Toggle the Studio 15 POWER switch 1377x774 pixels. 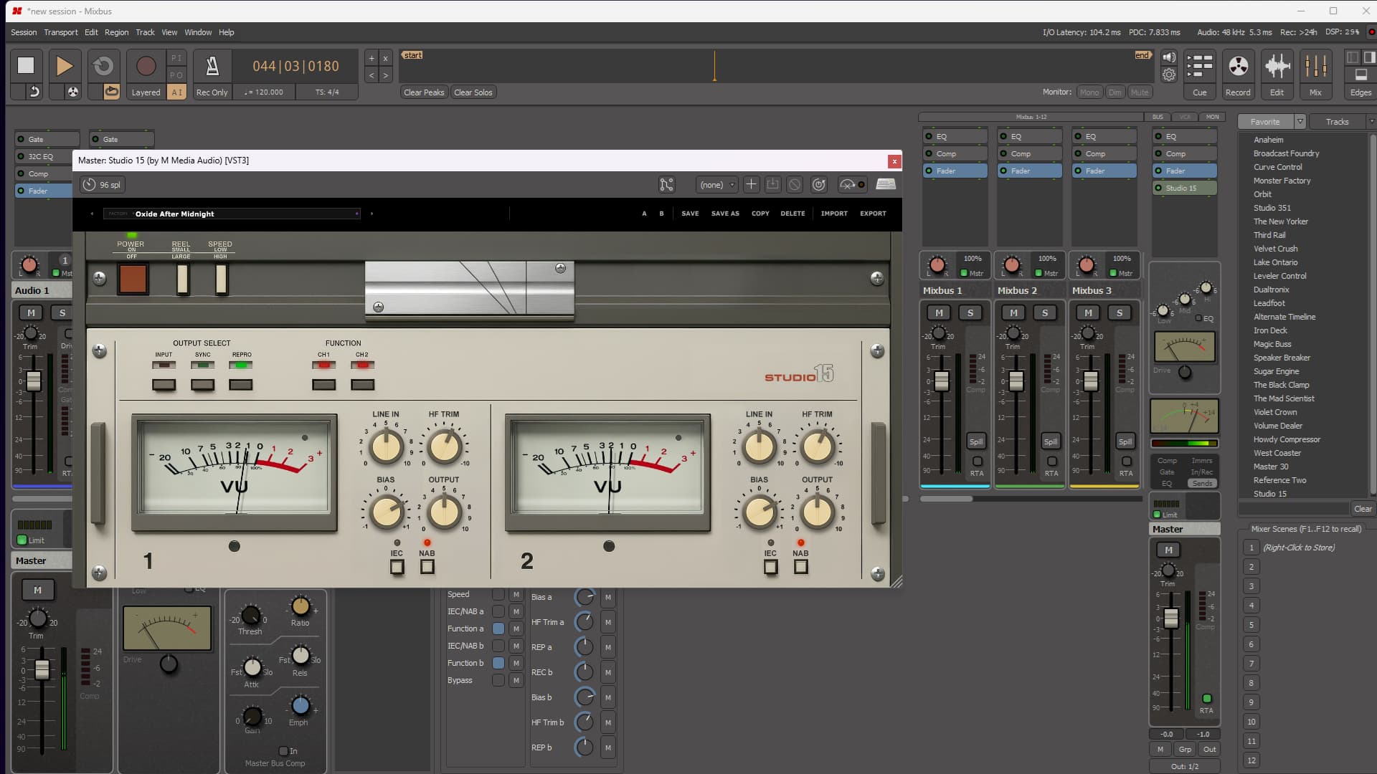point(133,279)
